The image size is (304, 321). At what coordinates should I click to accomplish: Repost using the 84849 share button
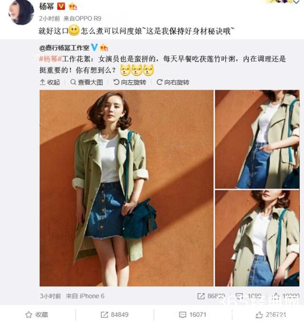coord(114,314)
